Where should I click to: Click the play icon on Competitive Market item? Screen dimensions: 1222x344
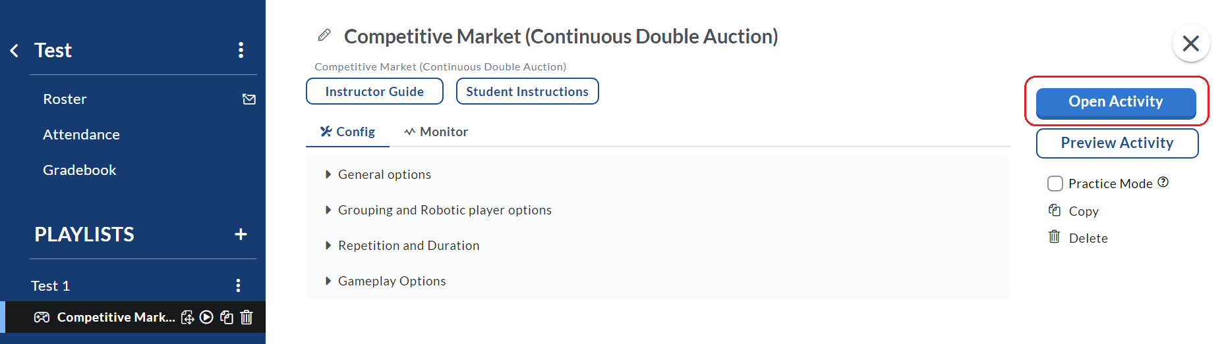pos(206,317)
